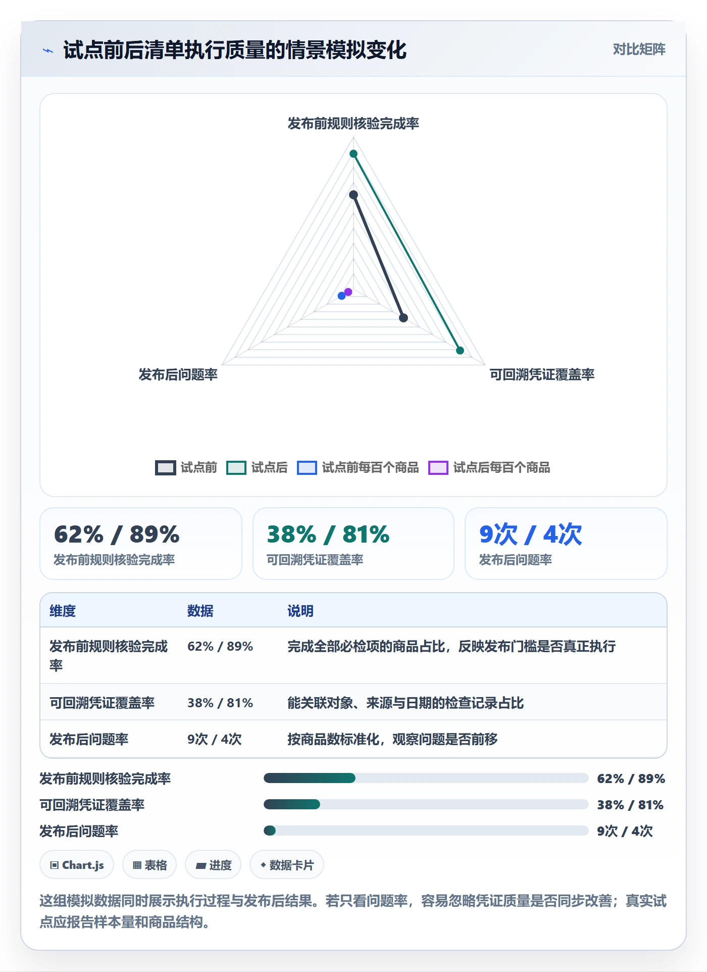Click the 可回溯凭证覆盖率 progress bar

click(x=426, y=804)
